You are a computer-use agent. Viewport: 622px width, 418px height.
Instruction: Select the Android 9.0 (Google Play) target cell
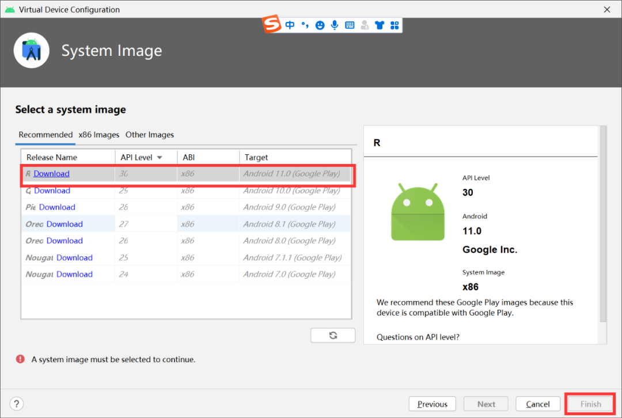tap(295, 207)
